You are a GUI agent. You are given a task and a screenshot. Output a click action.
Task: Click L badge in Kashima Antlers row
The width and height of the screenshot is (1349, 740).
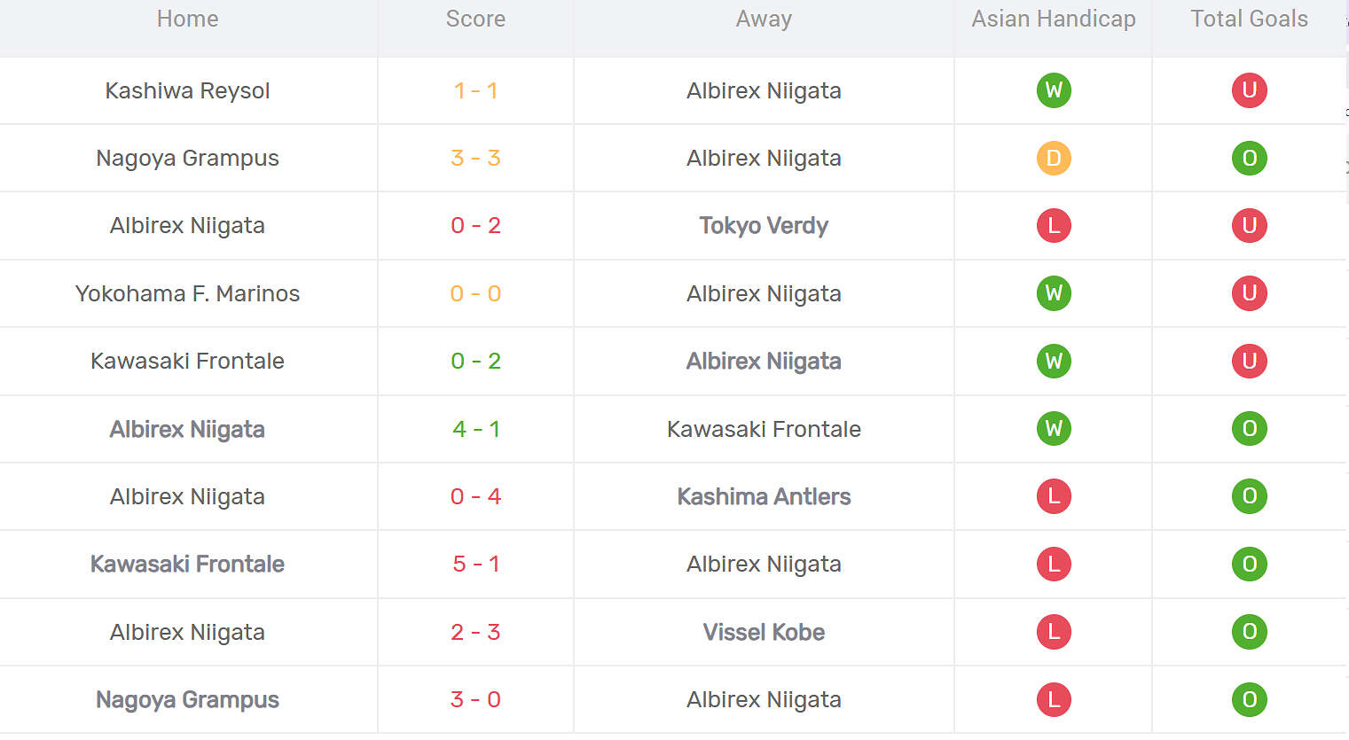click(1054, 496)
